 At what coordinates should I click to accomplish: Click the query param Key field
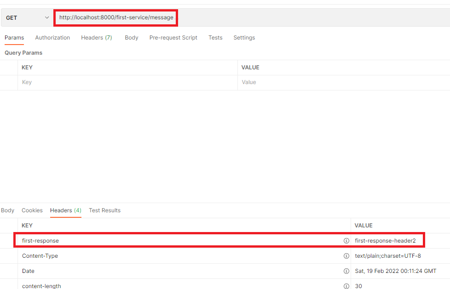coord(128,82)
